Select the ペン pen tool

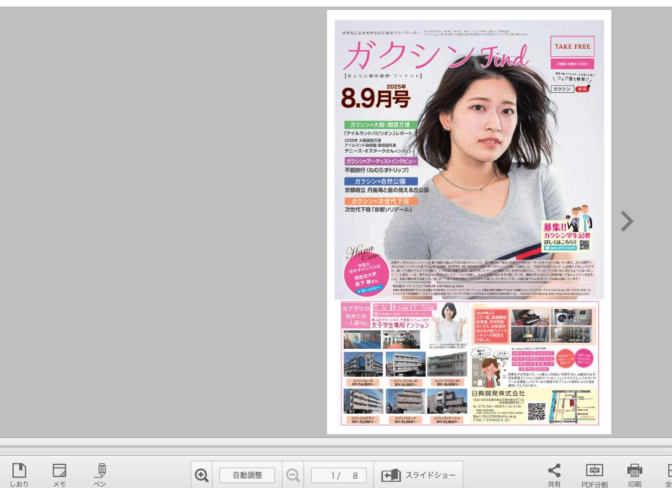point(101,474)
